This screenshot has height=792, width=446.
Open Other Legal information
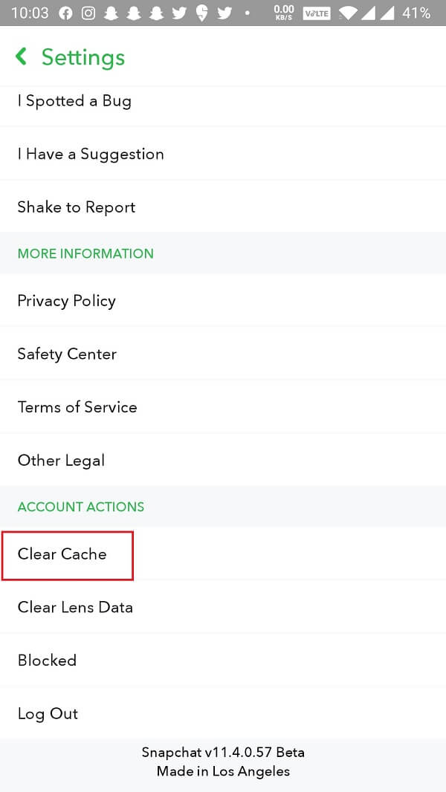pyautogui.click(x=61, y=461)
